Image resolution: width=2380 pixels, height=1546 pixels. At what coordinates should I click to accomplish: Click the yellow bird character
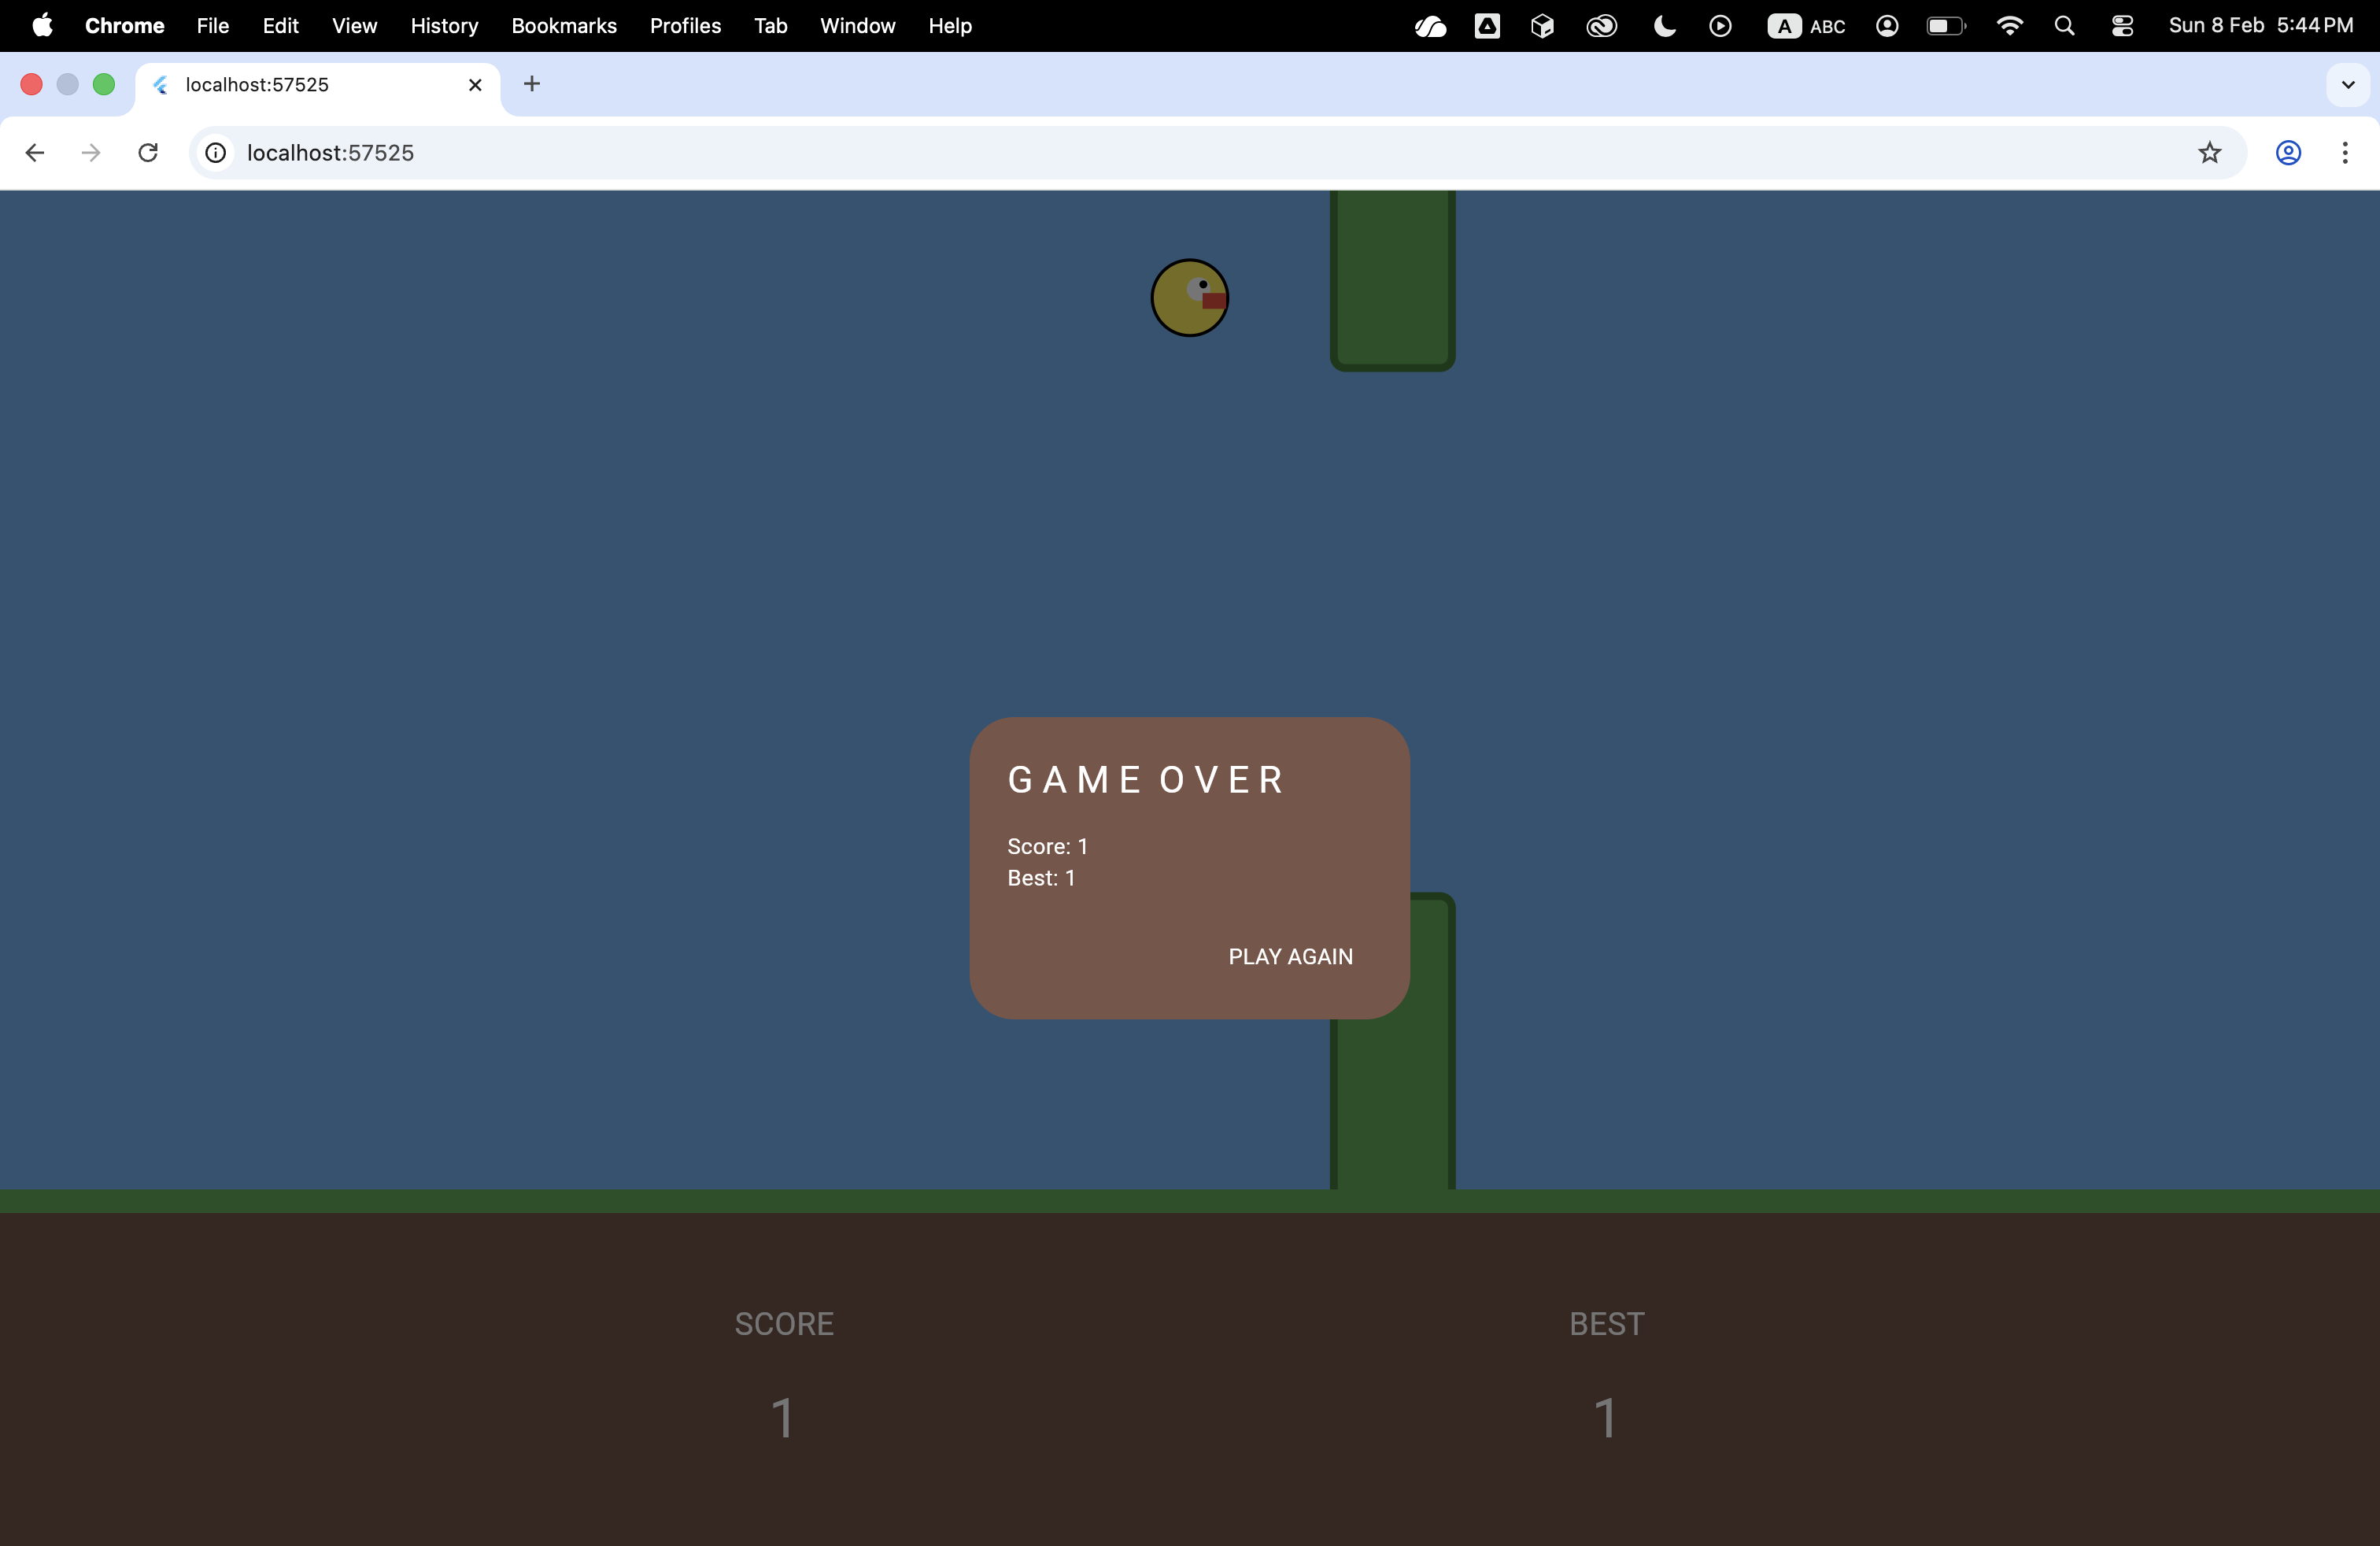click(1189, 298)
